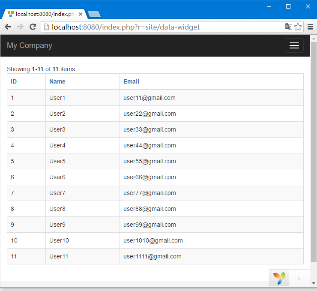Bookmark this page with star icon
This screenshot has height=291, width=317.
[298, 27]
